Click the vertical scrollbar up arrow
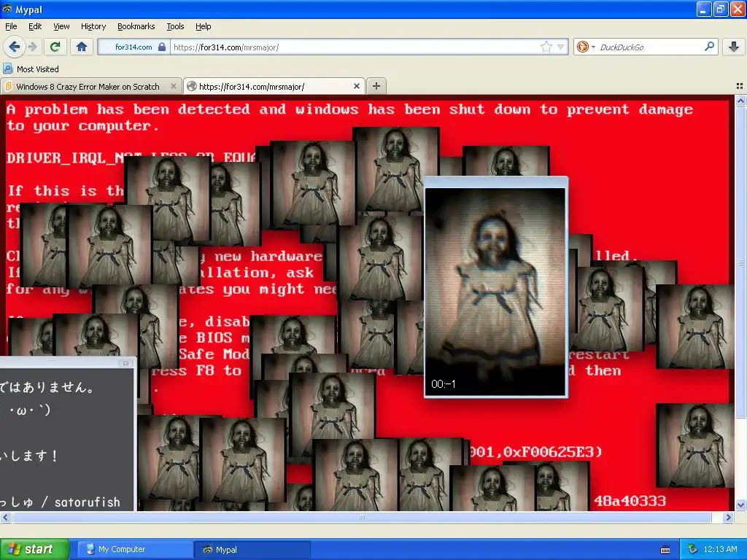The width and height of the screenshot is (747, 560). [740, 101]
